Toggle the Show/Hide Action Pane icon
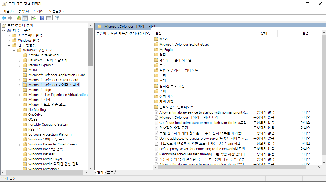326x182 pixels. tap(49, 18)
